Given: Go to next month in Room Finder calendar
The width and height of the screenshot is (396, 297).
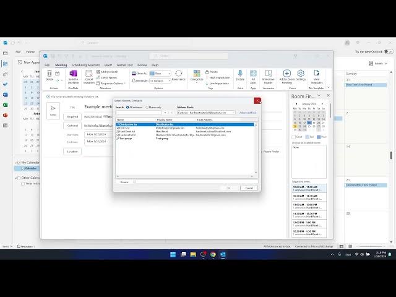Looking at the screenshot, I should 322,104.
